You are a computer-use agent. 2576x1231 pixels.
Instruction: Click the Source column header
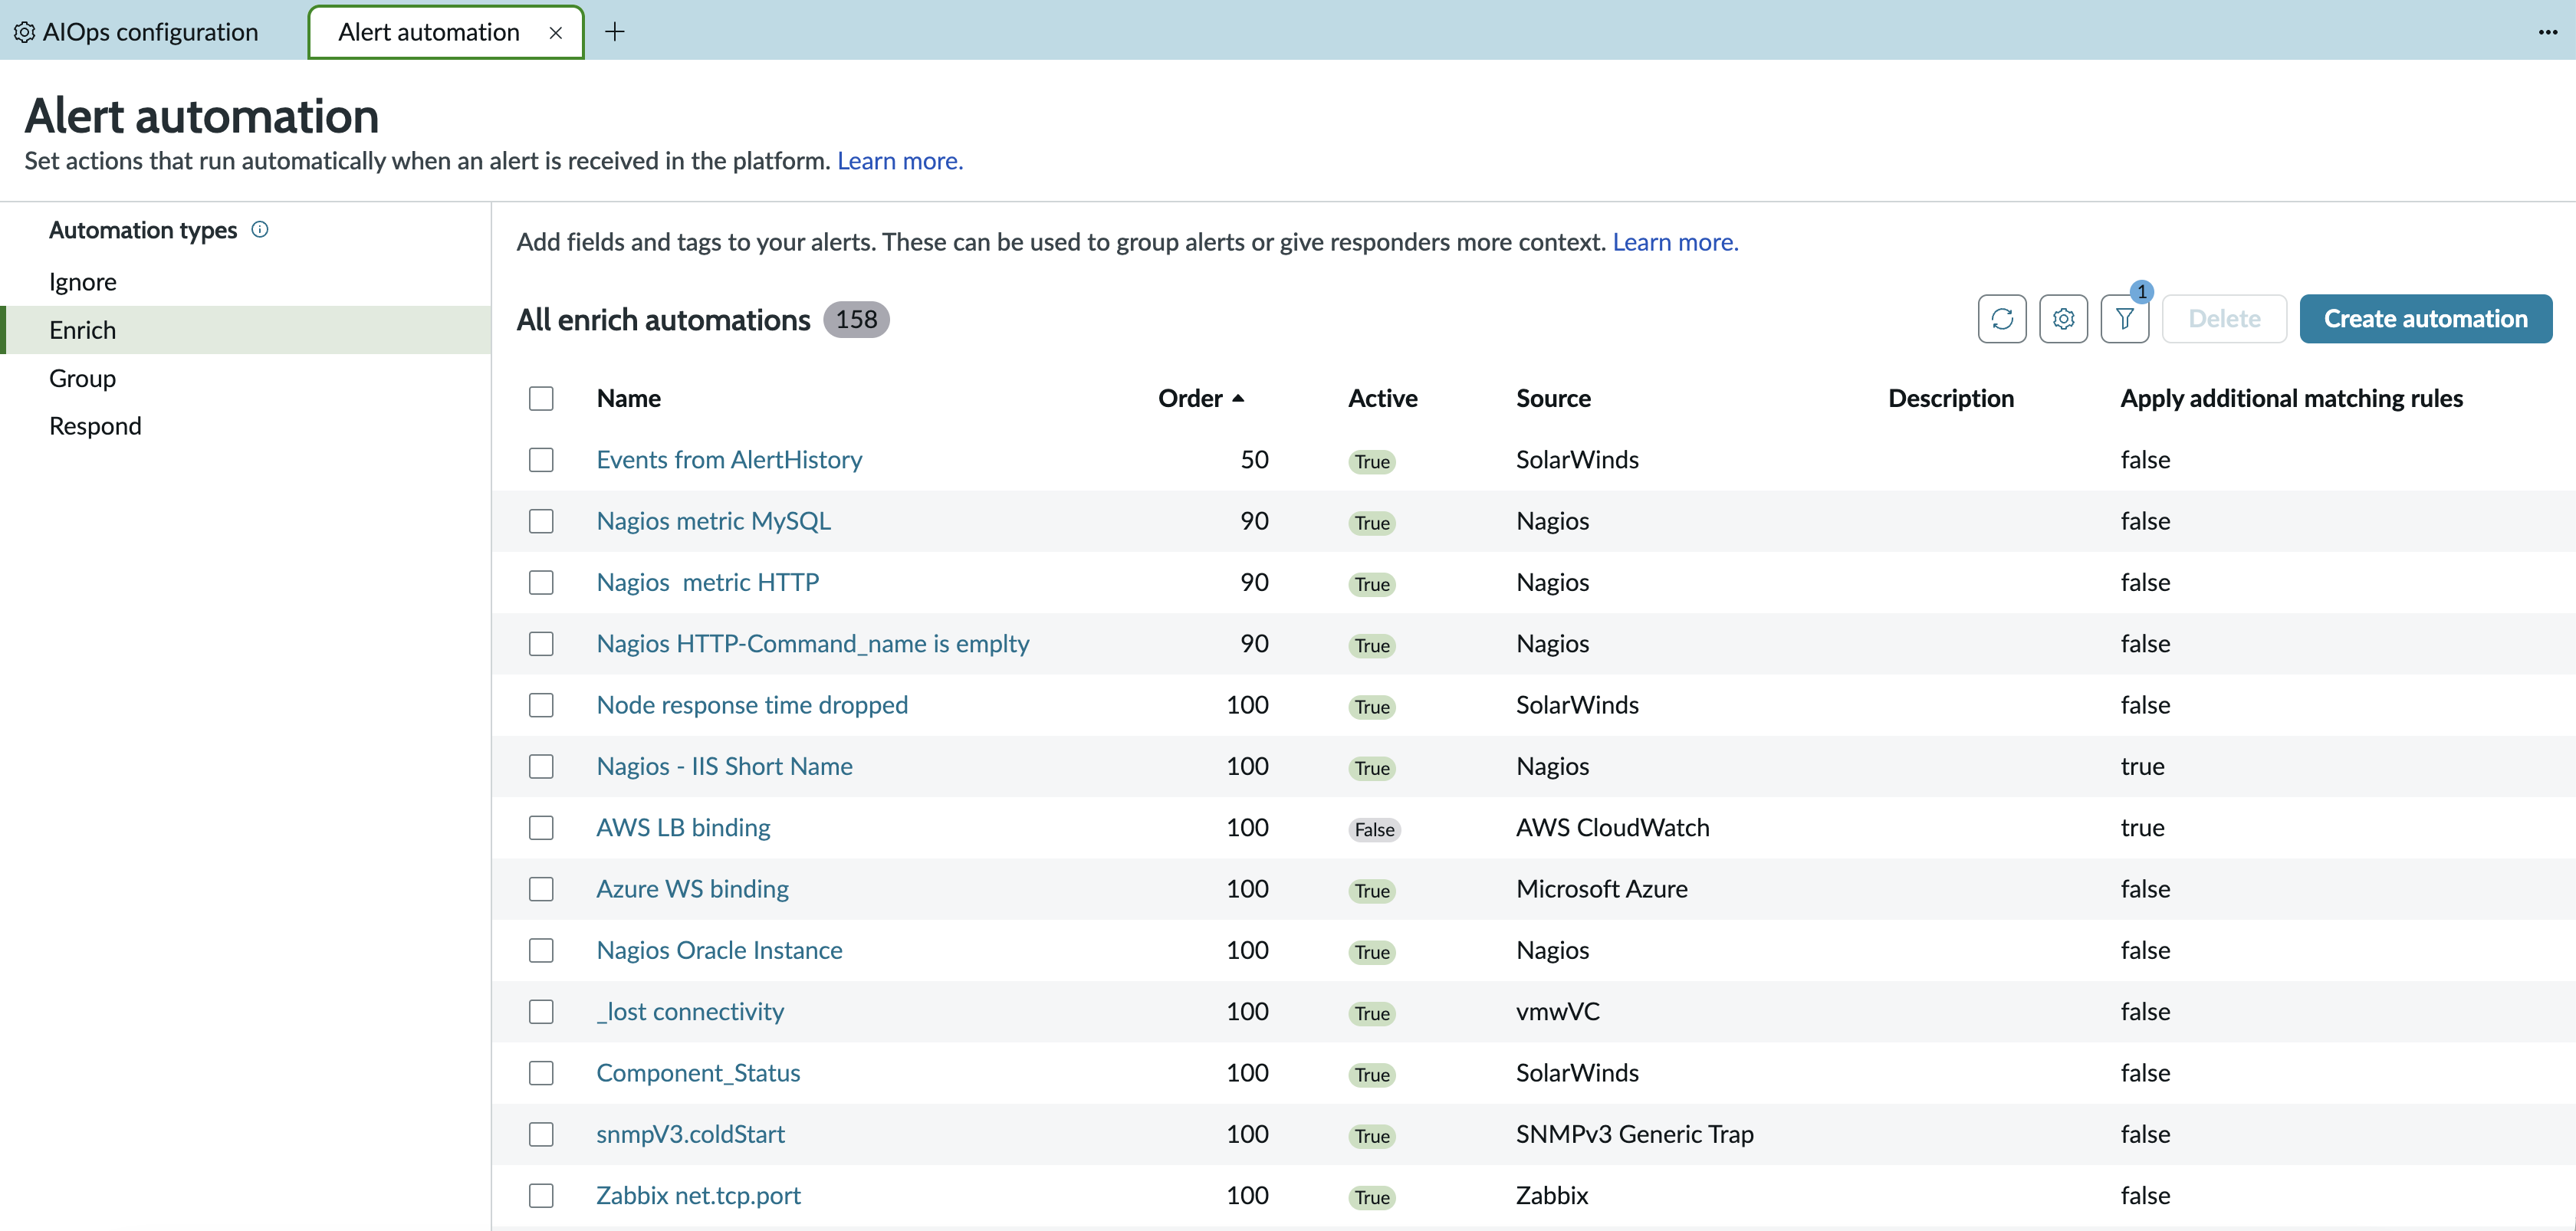(x=1553, y=398)
